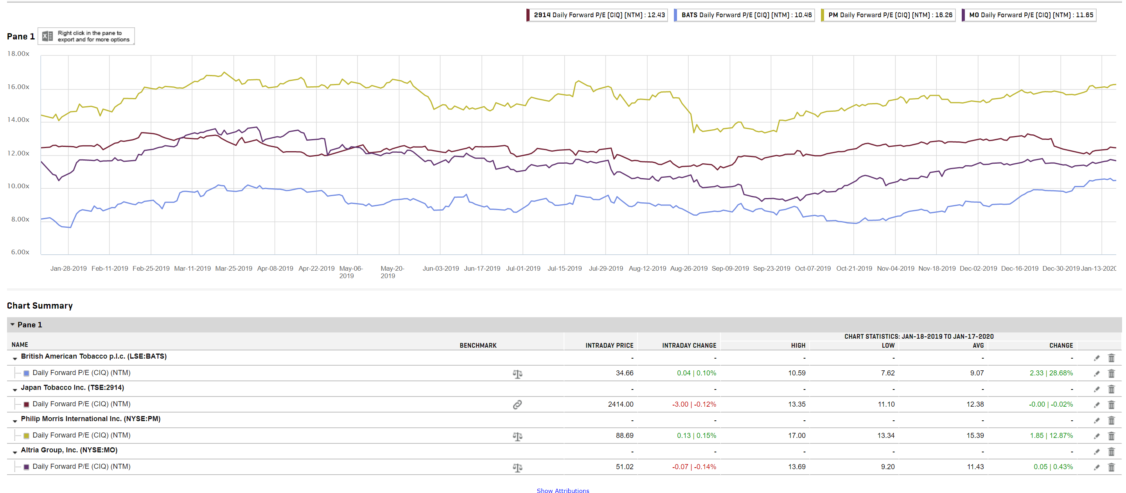Collapse British American Tobacco p.l.c. group
The width and height of the screenshot is (1126, 493).
pos(15,359)
